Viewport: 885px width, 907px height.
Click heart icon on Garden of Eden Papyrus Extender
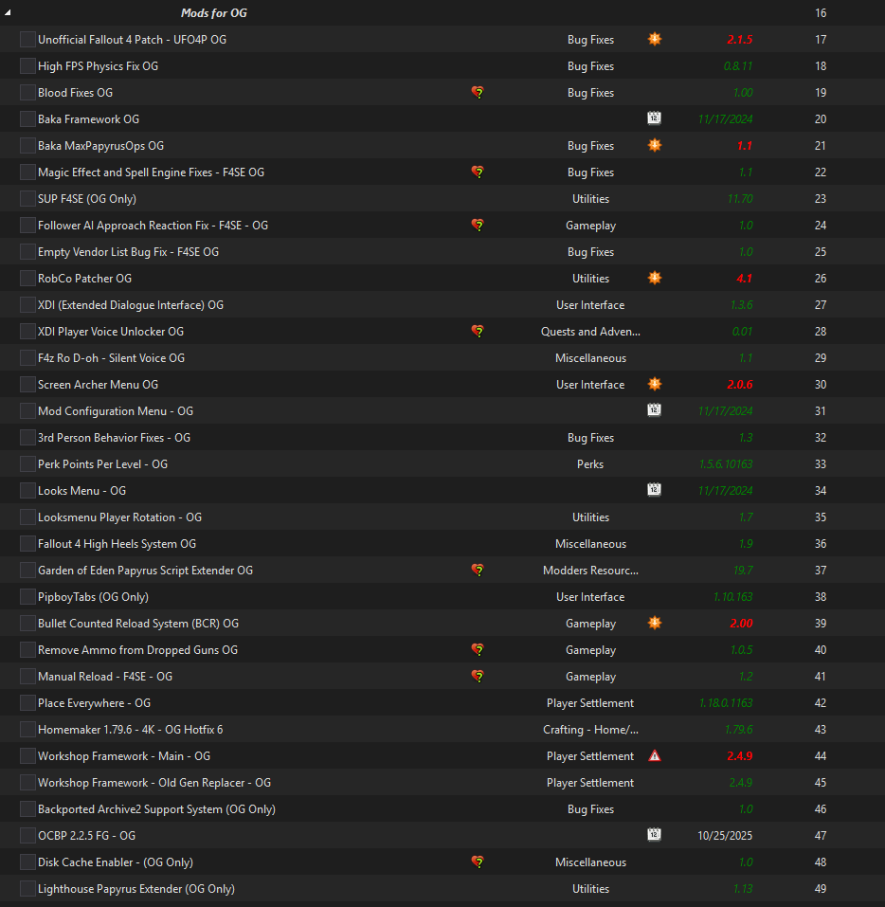pos(478,571)
